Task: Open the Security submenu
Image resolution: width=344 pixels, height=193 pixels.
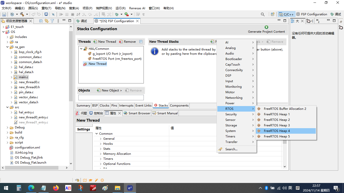Action: pos(237,114)
